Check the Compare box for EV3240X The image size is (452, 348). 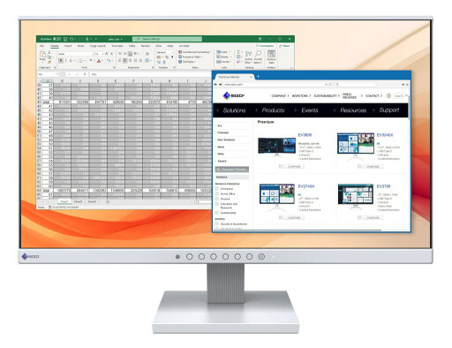coord(359,166)
